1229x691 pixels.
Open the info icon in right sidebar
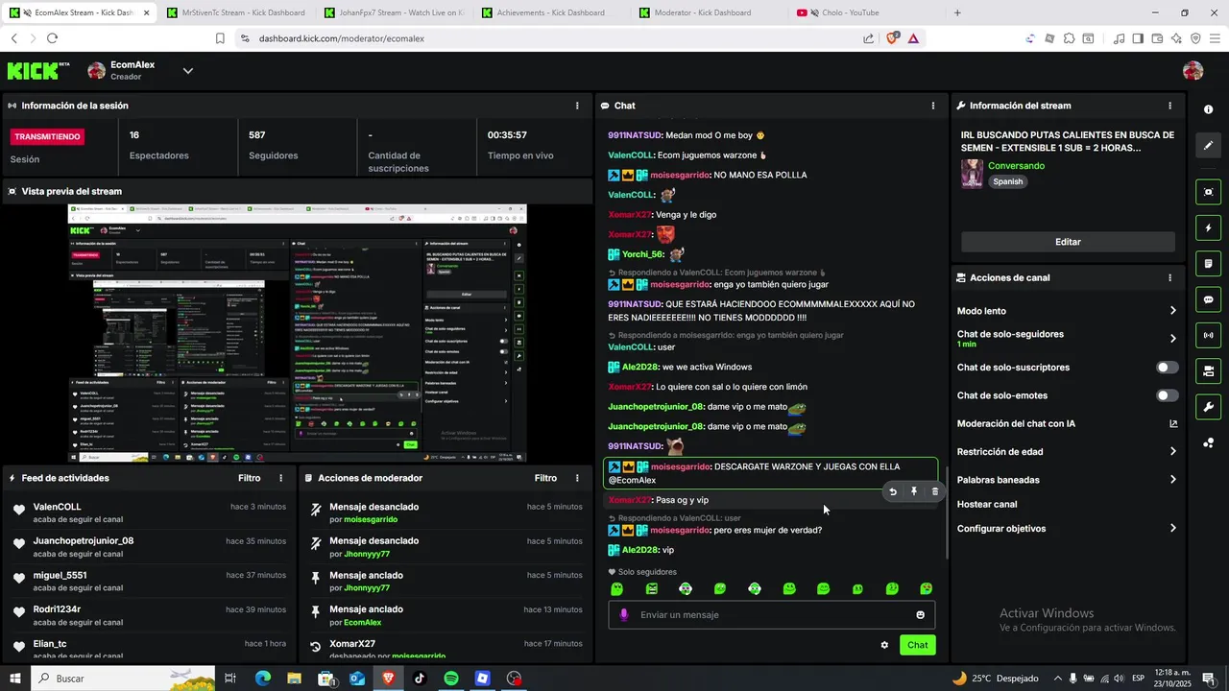tap(1208, 109)
